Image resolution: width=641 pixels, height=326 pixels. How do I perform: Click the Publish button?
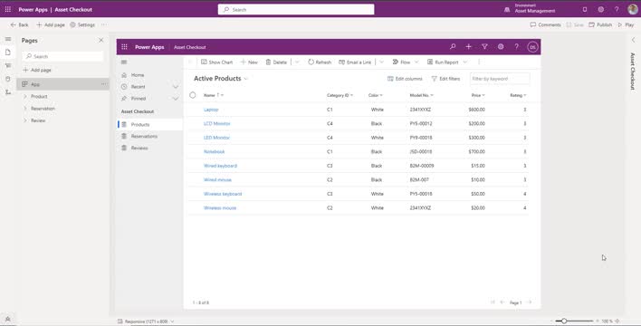600,25
